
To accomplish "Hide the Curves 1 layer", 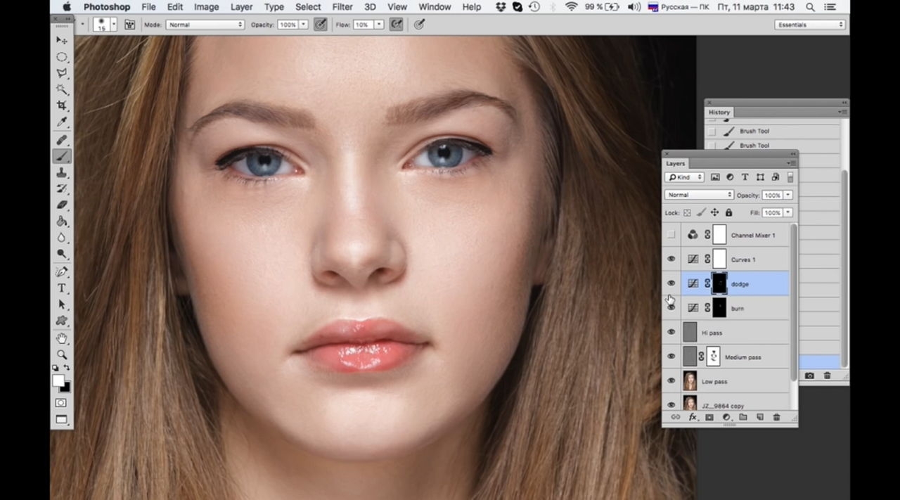I will [x=671, y=259].
